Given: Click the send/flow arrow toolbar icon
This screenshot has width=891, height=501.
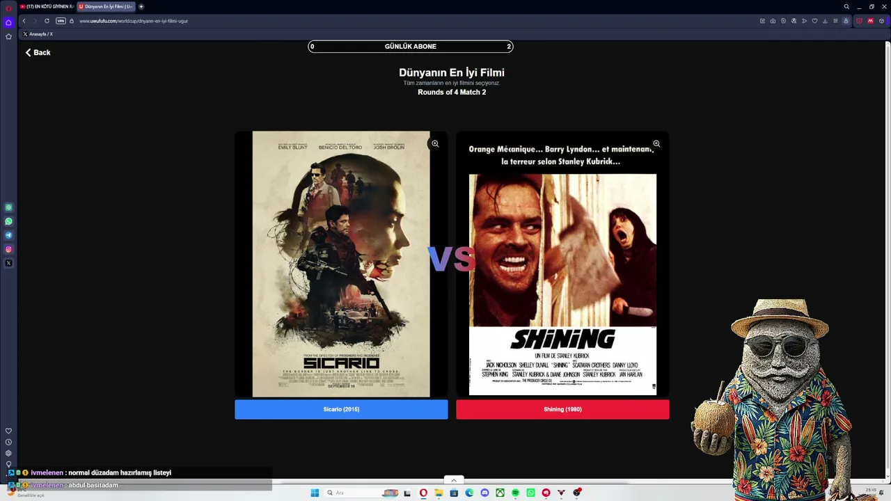Looking at the screenshot, I should (804, 21).
